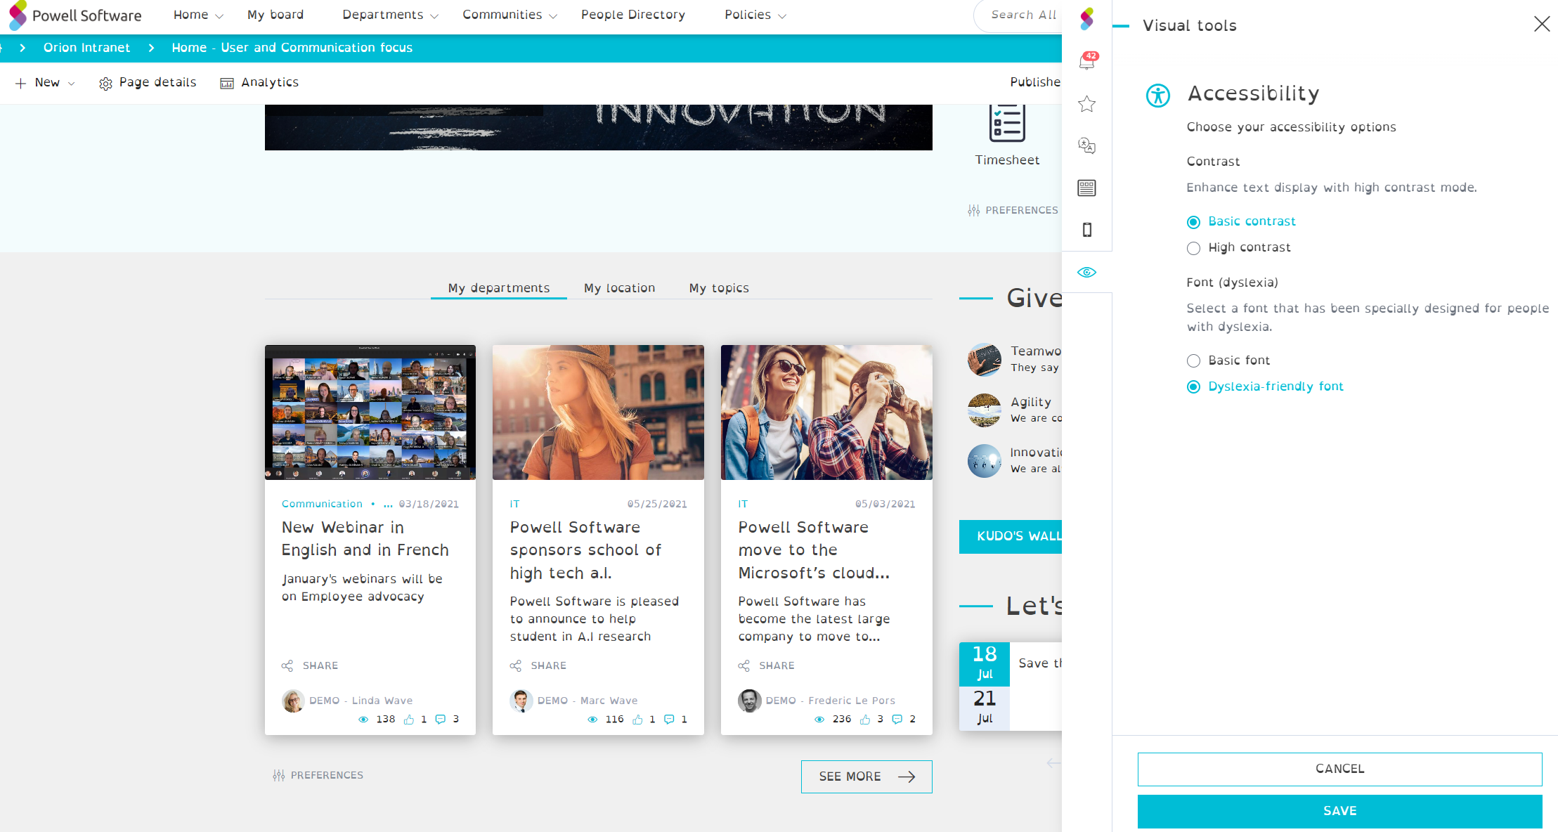
Task: Click the INNOVATION banner image
Action: point(599,127)
